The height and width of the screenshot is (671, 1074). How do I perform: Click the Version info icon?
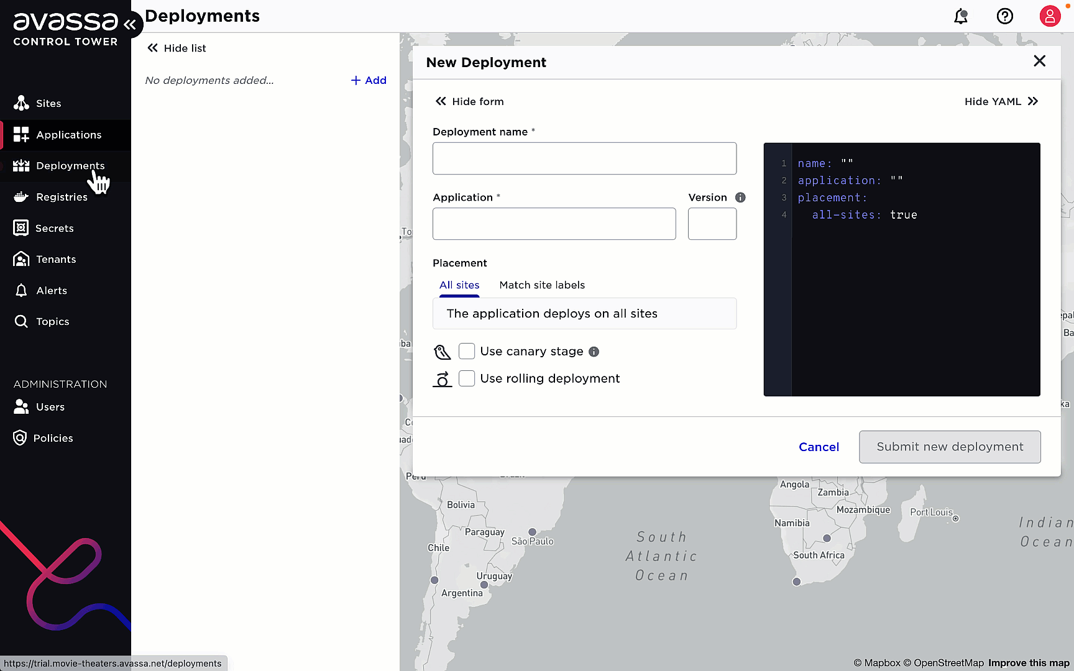coord(740,198)
